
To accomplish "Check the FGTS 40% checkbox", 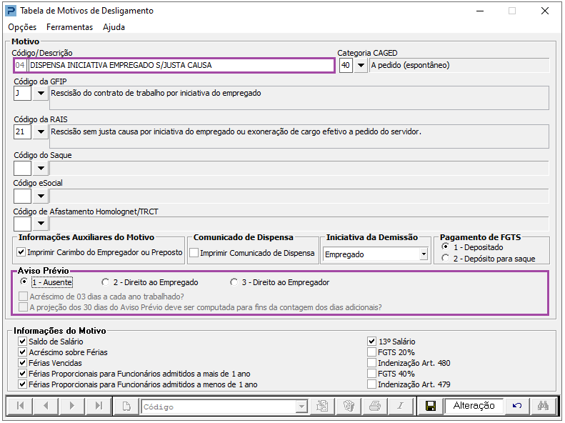I will pyautogui.click(x=371, y=374).
